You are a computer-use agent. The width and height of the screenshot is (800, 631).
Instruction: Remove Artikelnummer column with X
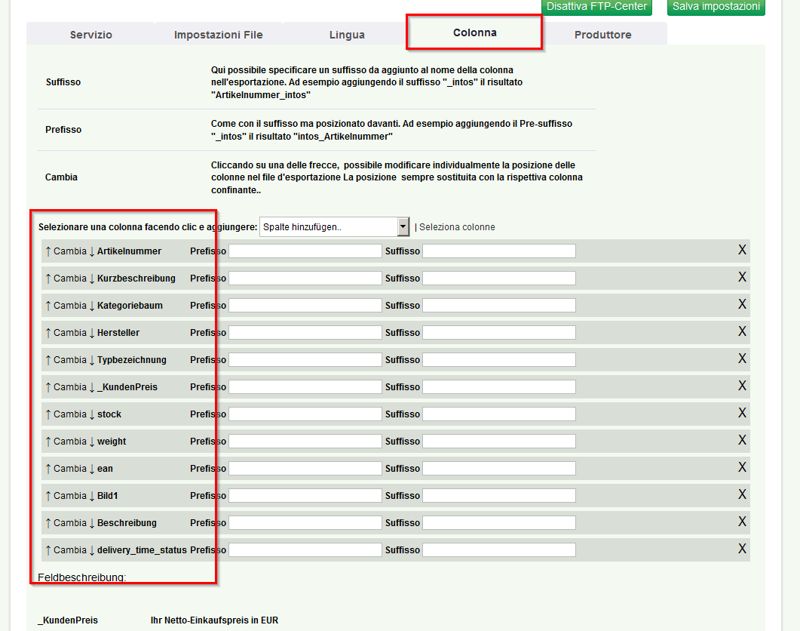click(743, 250)
